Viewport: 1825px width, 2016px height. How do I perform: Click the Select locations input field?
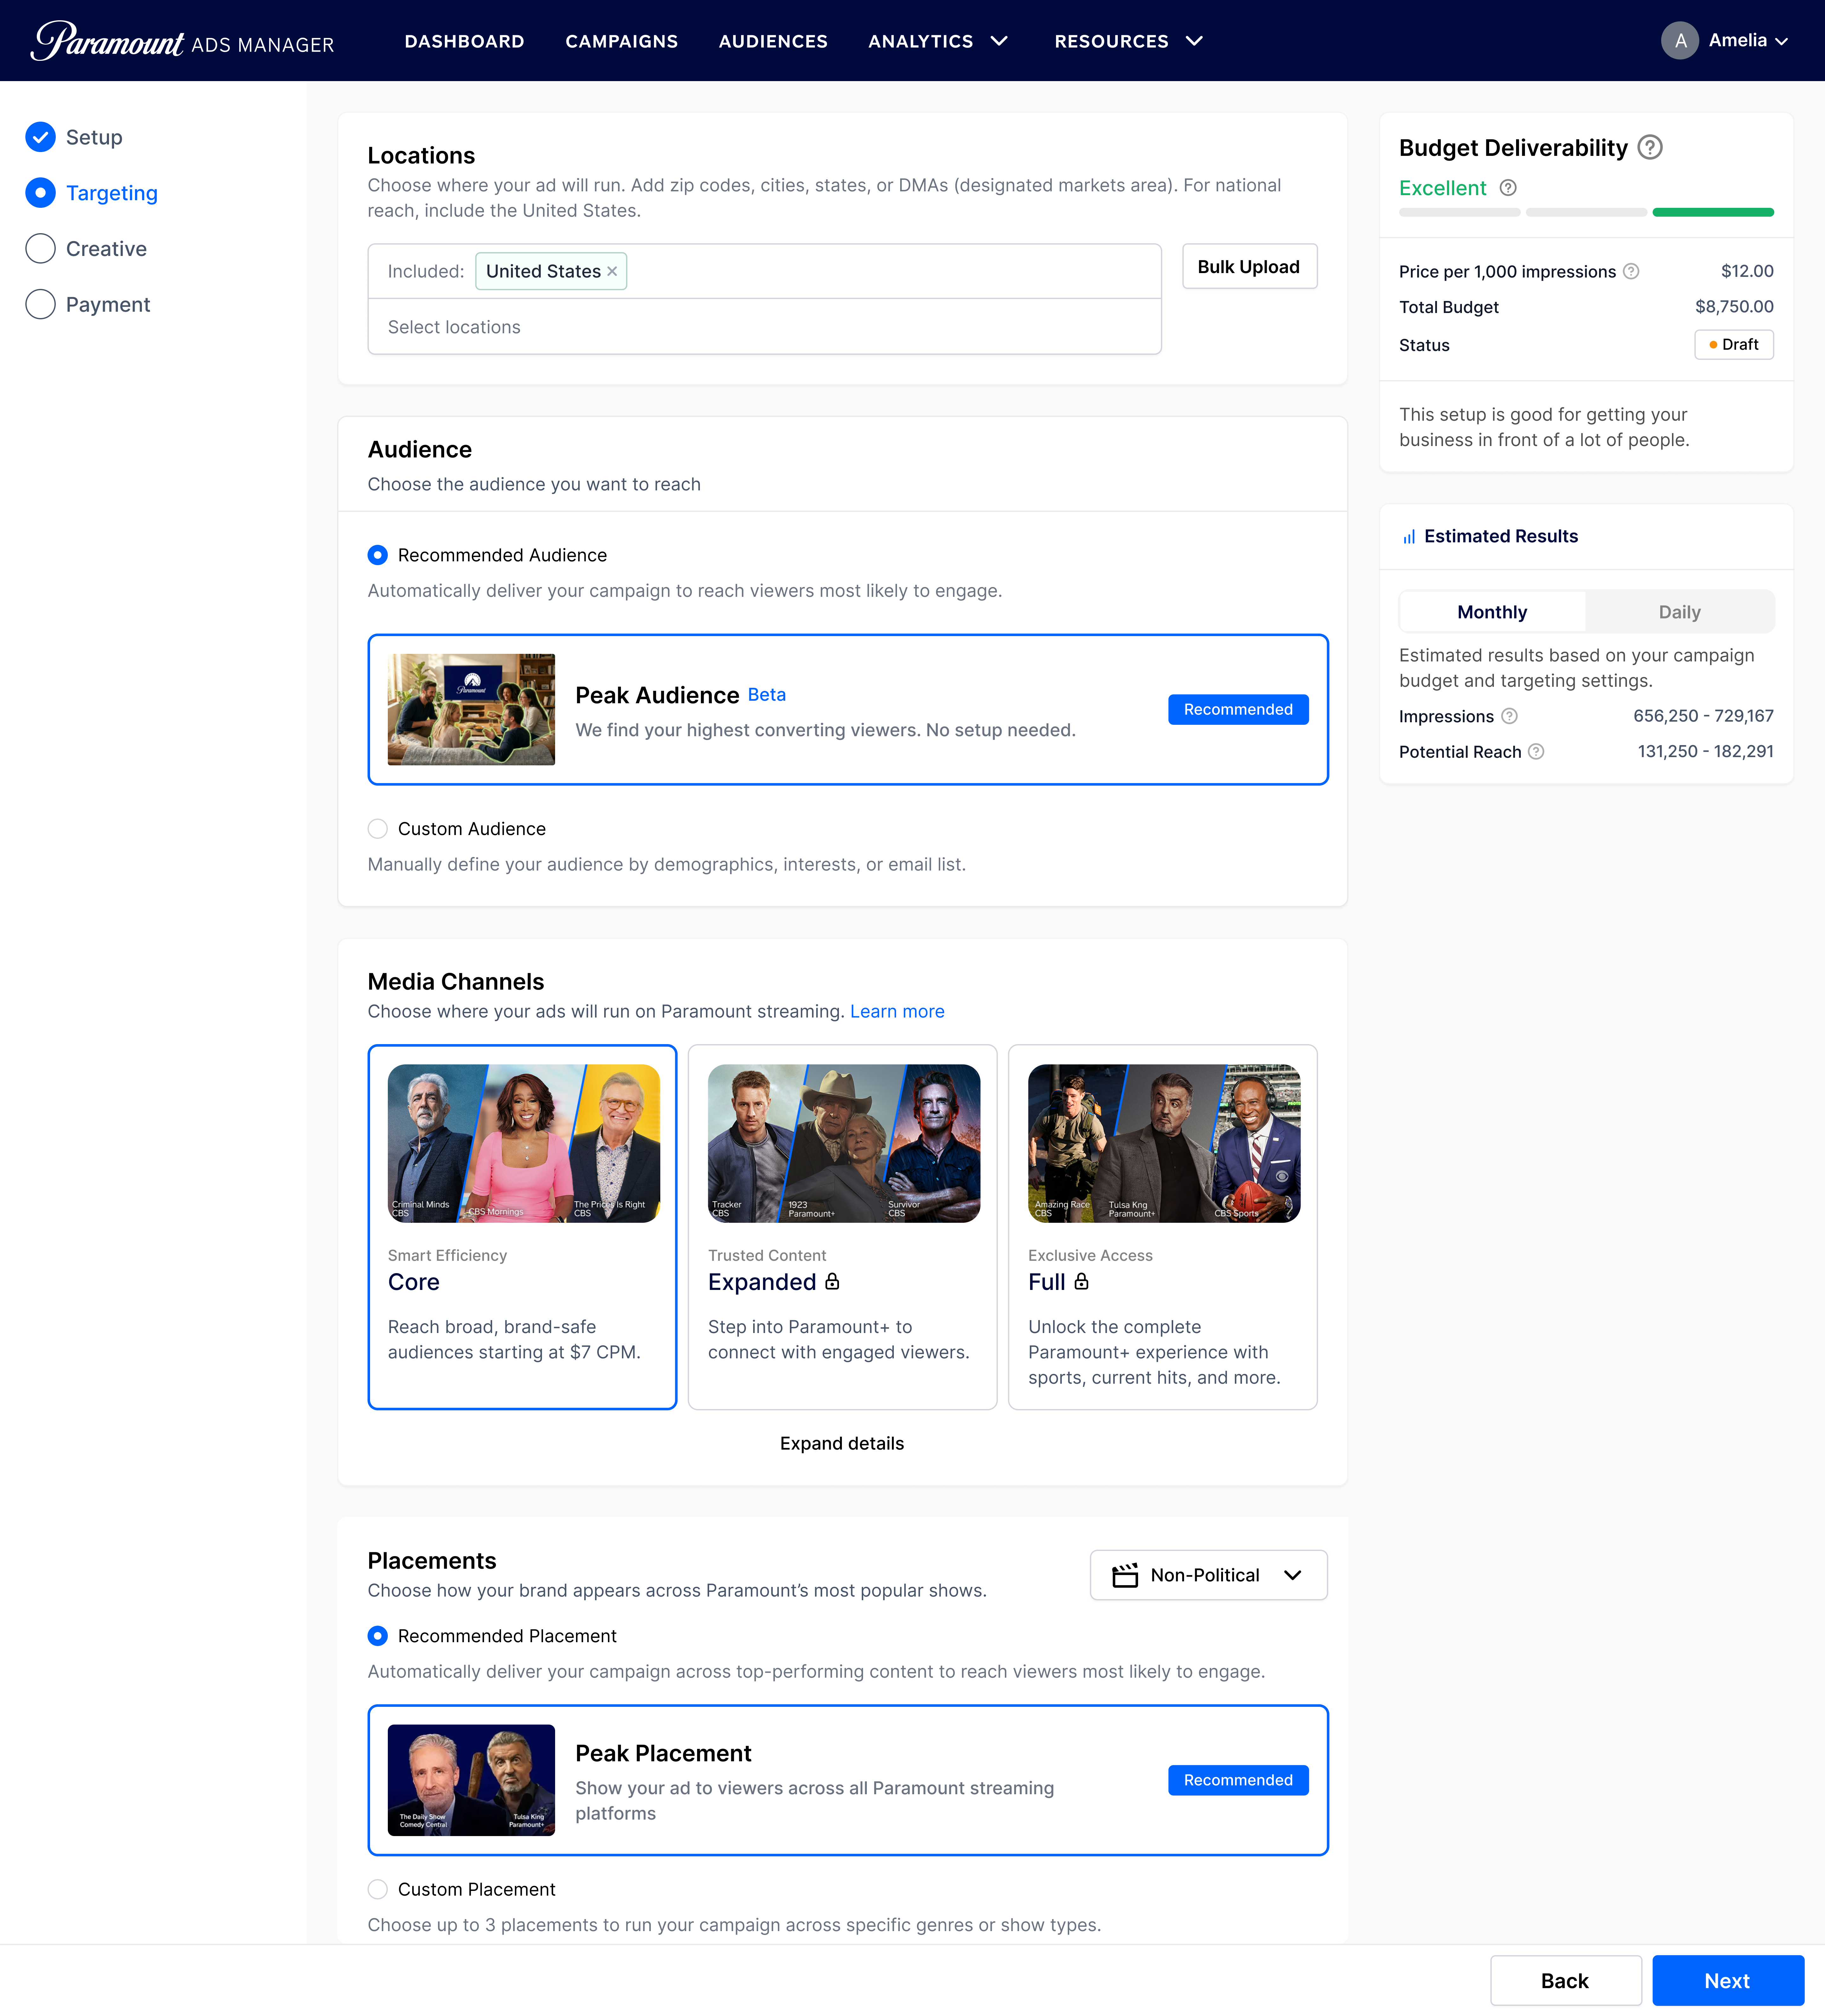coord(765,327)
